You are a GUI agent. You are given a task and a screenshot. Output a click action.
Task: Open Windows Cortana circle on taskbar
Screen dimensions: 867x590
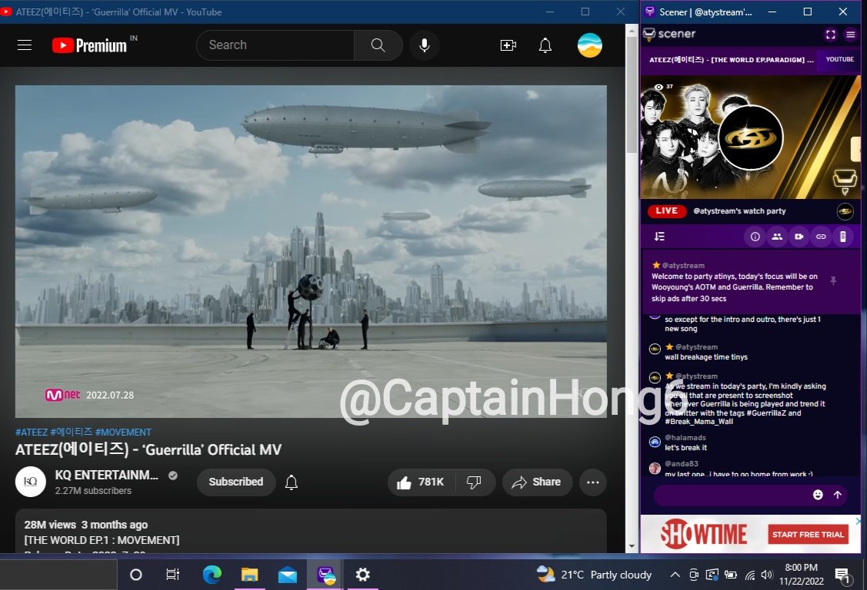tap(135, 575)
